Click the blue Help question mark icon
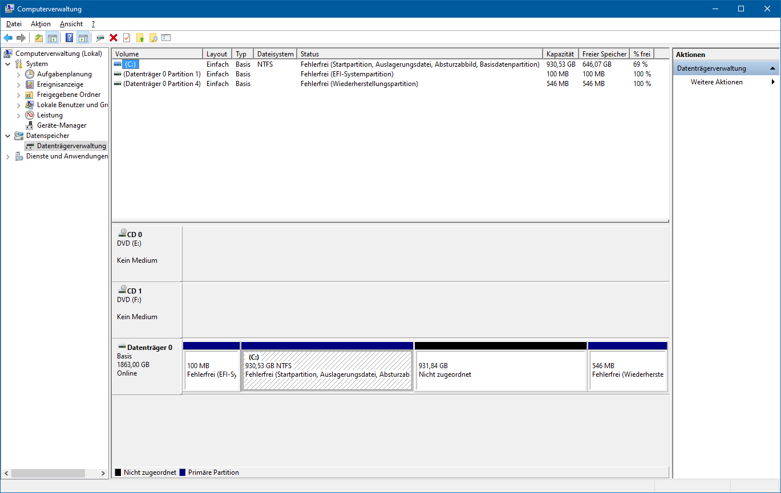781x493 pixels. point(69,38)
